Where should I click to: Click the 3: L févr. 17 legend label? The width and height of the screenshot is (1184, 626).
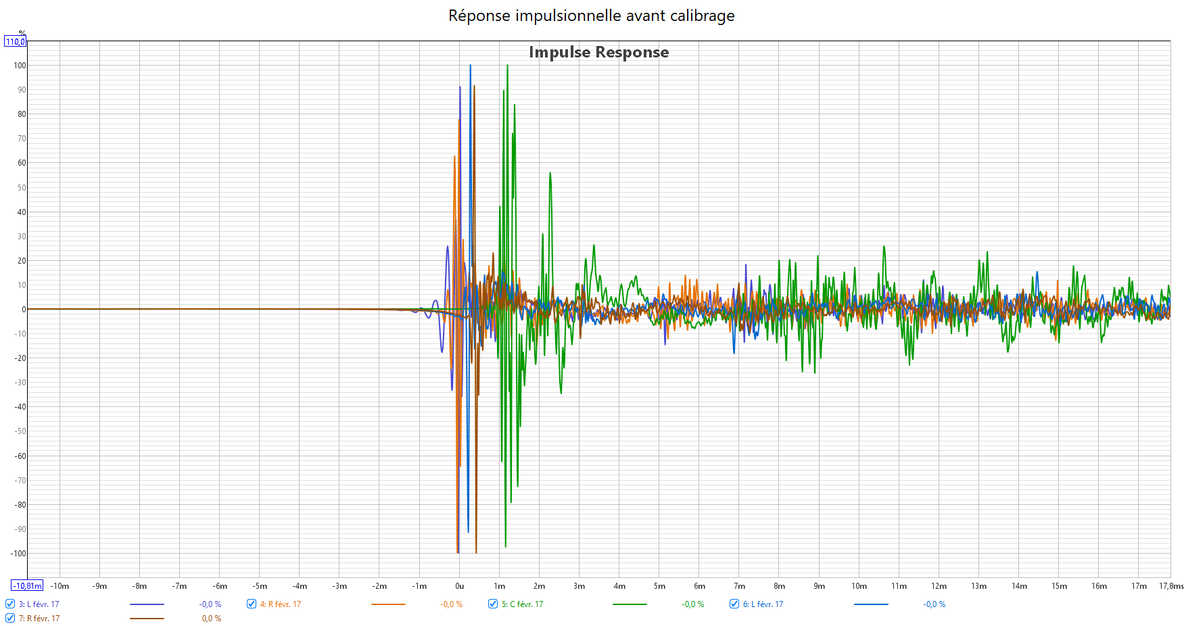pos(39,604)
